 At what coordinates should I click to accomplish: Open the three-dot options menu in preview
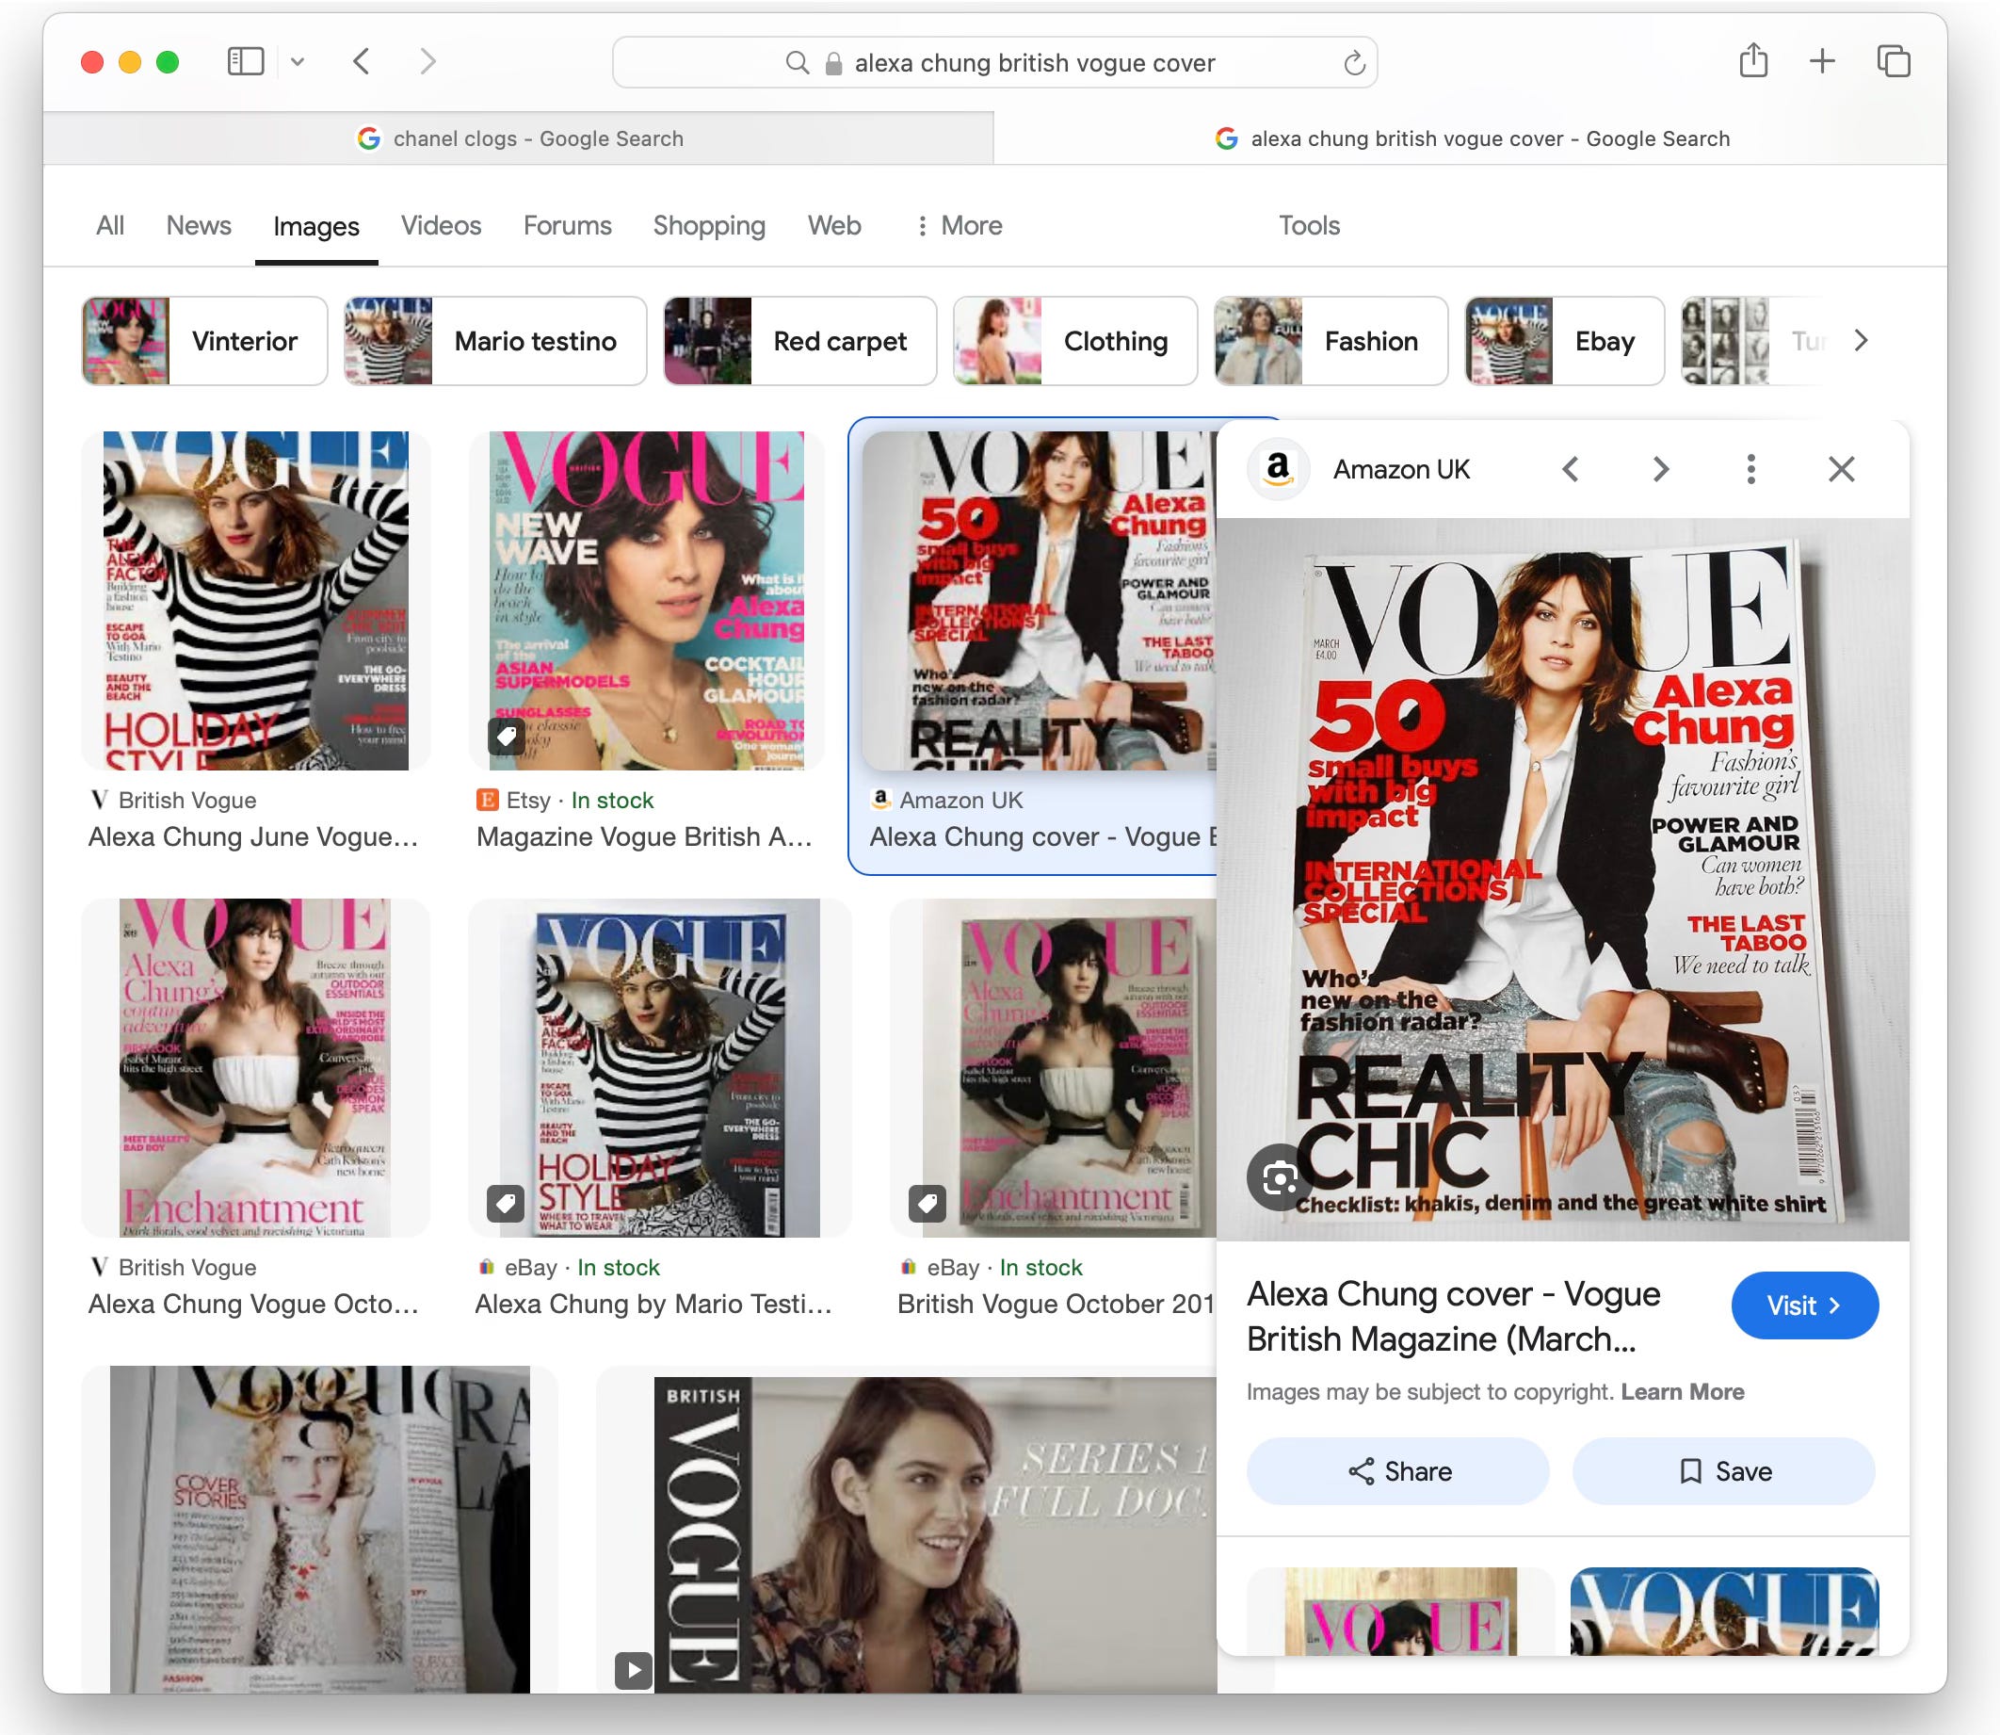1750,470
